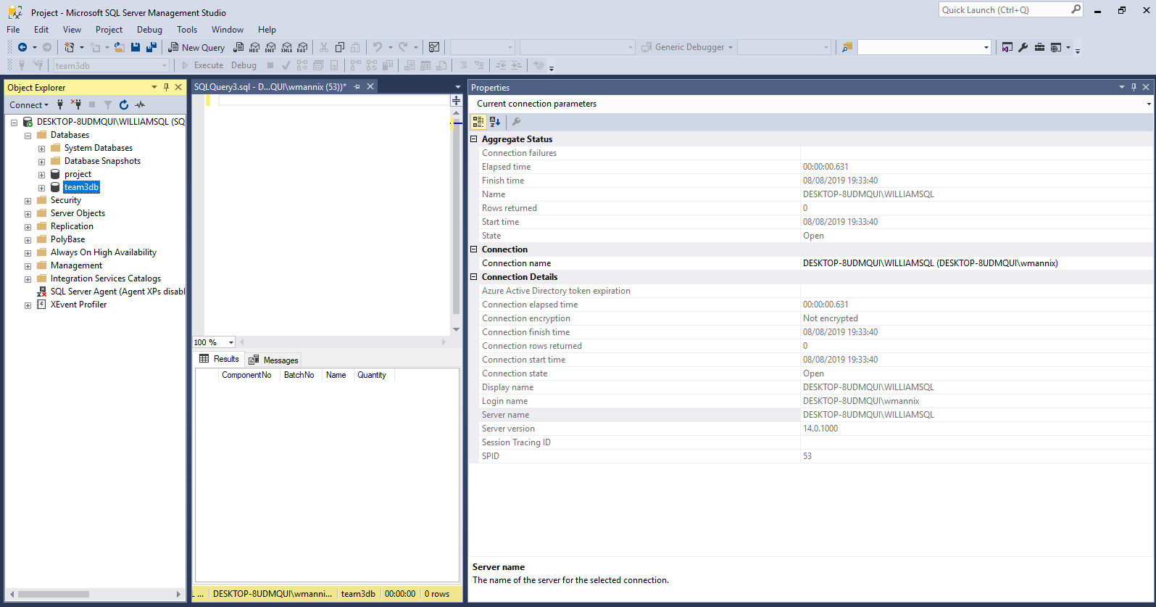Click the Solution Explorer icon in toolbar
1156x607 pixels.
pyautogui.click(x=1007, y=47)
